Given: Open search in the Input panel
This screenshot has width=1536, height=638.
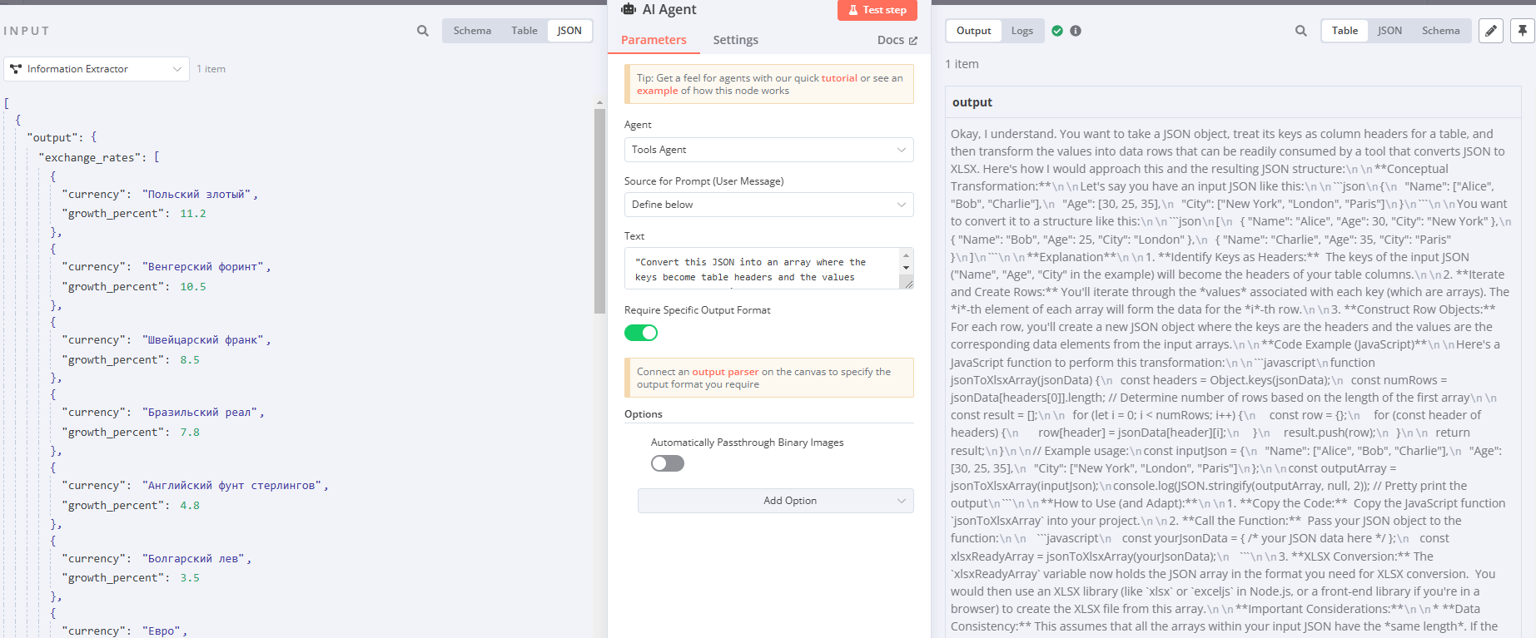Looking at the screenshot, I should click(423, 31).
